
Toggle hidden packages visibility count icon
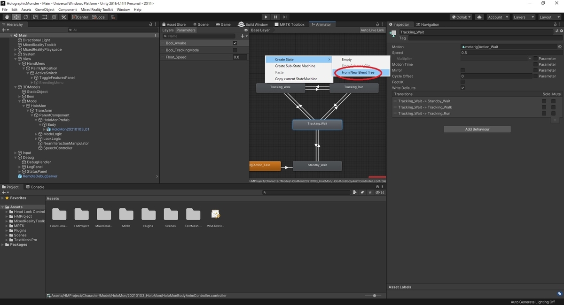point(381,192)
